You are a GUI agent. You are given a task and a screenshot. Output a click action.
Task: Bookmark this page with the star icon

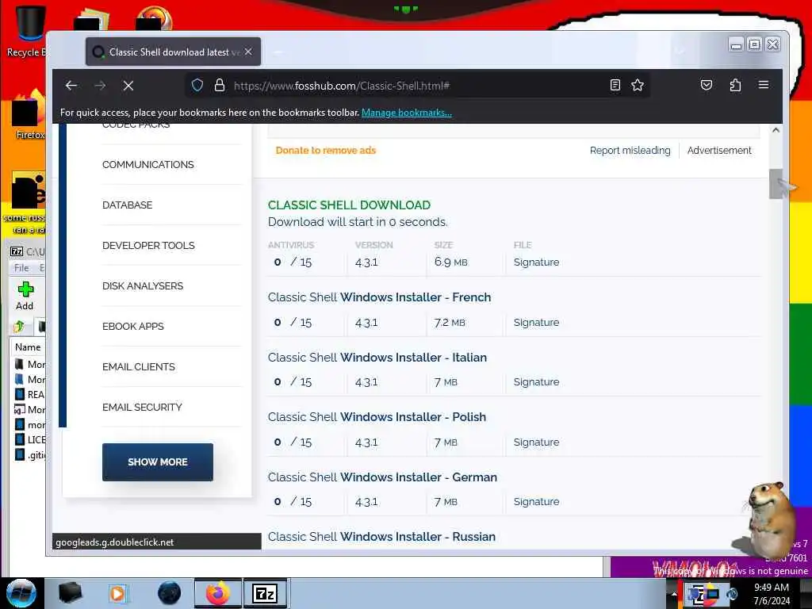click(x=638, y=85)
